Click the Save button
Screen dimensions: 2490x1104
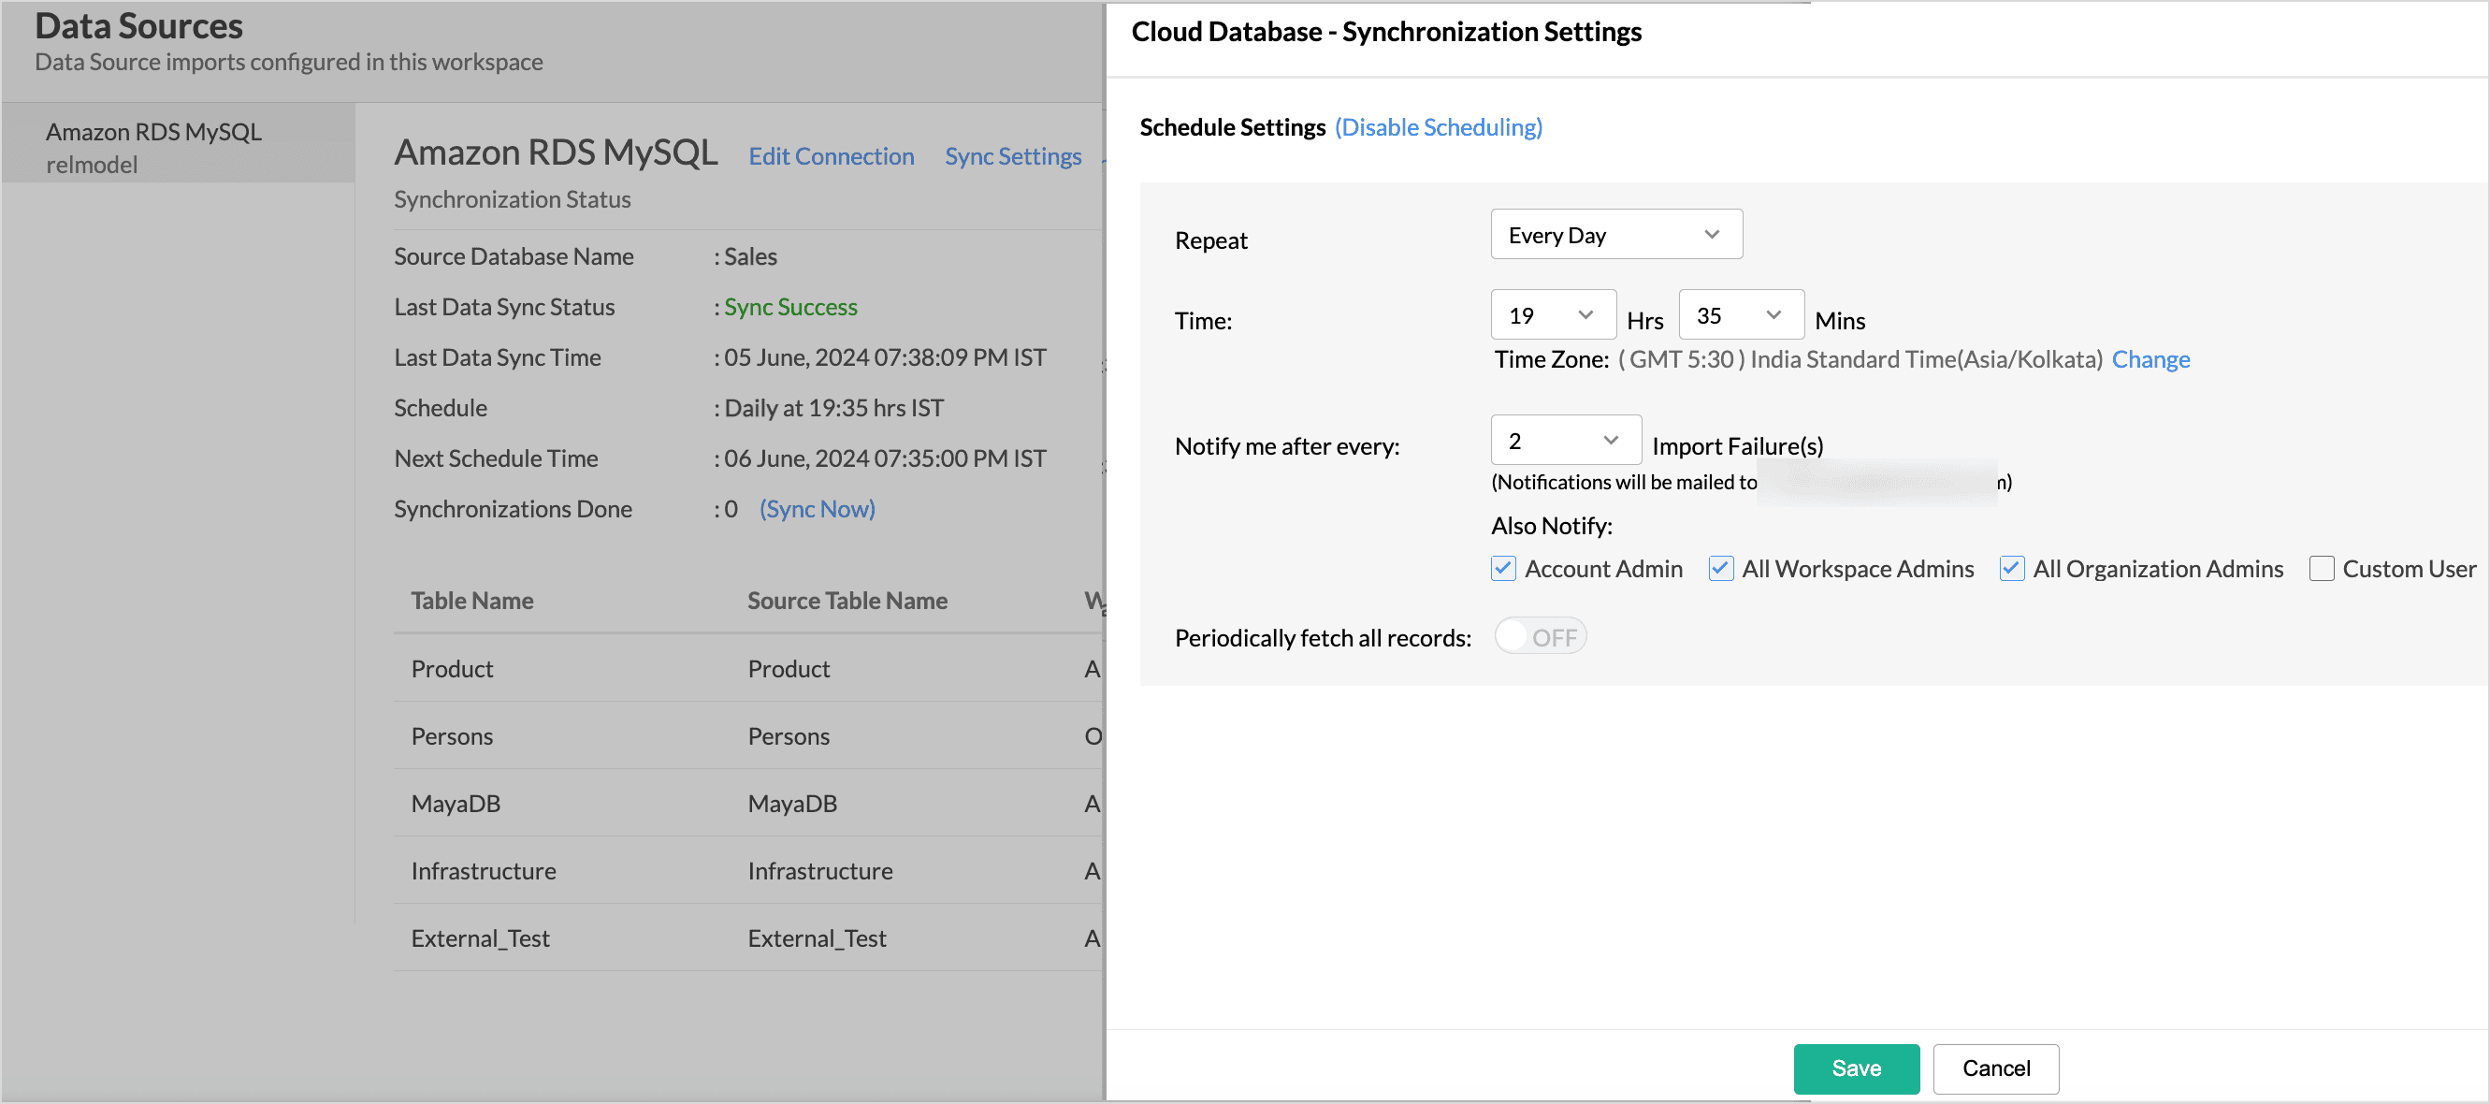[1856, 1068]
